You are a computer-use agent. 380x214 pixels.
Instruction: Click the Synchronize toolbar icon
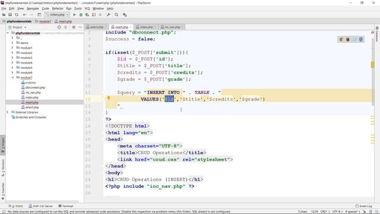pos(17,15)
